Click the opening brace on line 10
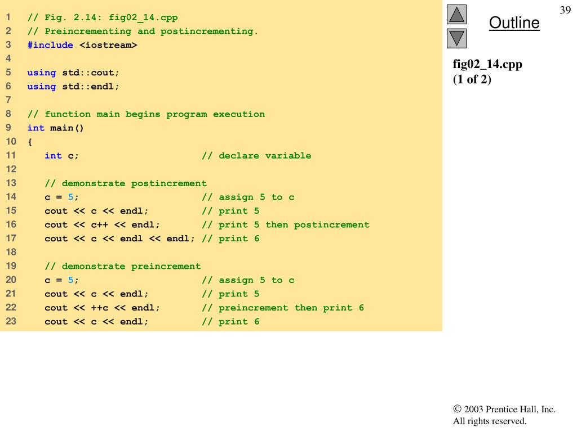 pos(30,142)
